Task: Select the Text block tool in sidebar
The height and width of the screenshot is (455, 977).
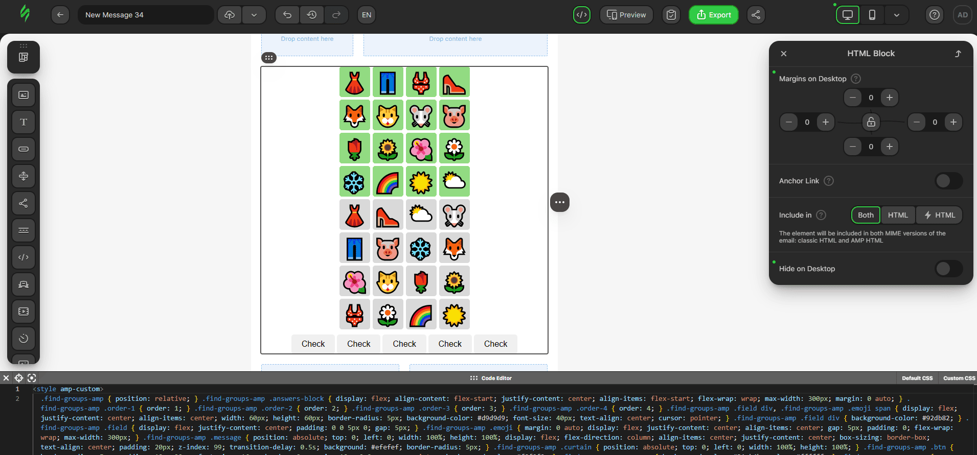Action: point(24,122)
